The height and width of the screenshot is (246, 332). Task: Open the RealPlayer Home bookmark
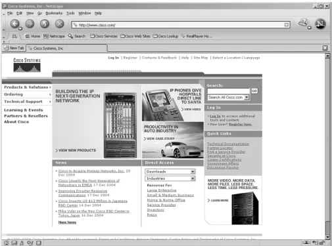197,36
